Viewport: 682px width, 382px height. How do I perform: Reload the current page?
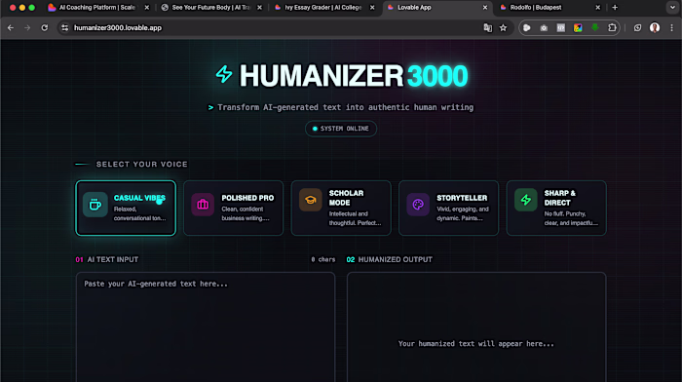click(45, 28)
